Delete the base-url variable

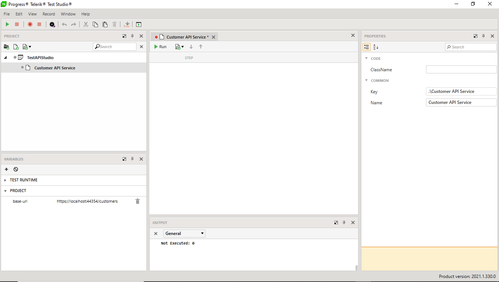click(x=138, y=201)
